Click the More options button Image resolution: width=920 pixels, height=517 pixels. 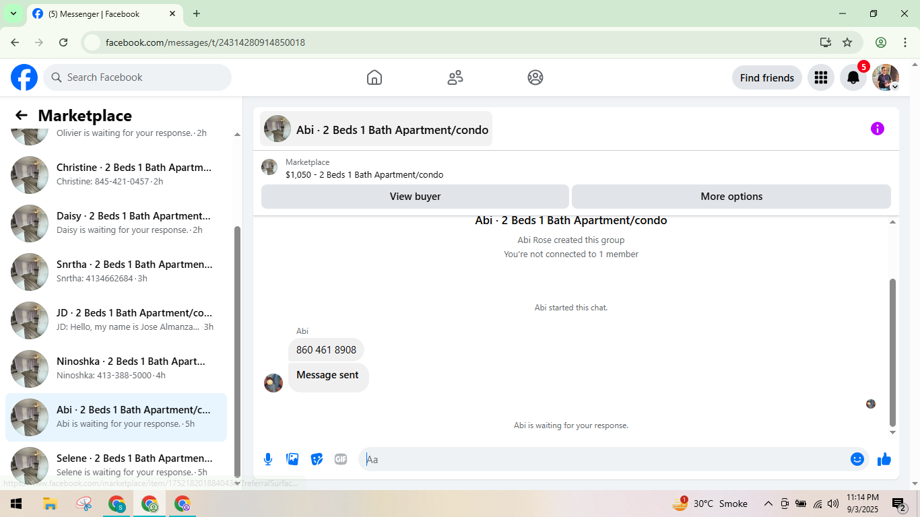[731, 197]
